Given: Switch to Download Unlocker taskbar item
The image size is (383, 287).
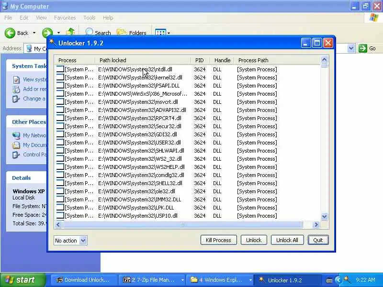Looking at the screenshot, I should (83, 280).
